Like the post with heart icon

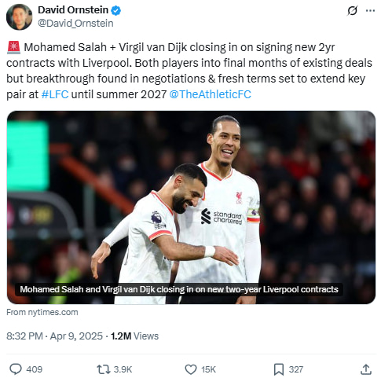191,369
